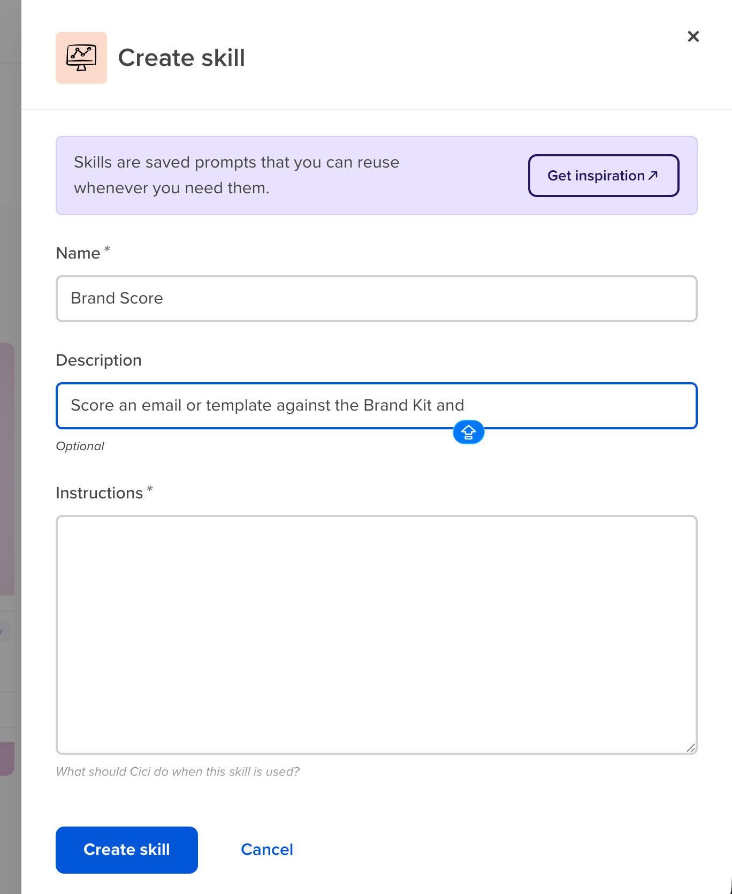Click the Instructions field label
Viewport: 732px width, 894px height.
click(x=100, y=493)
